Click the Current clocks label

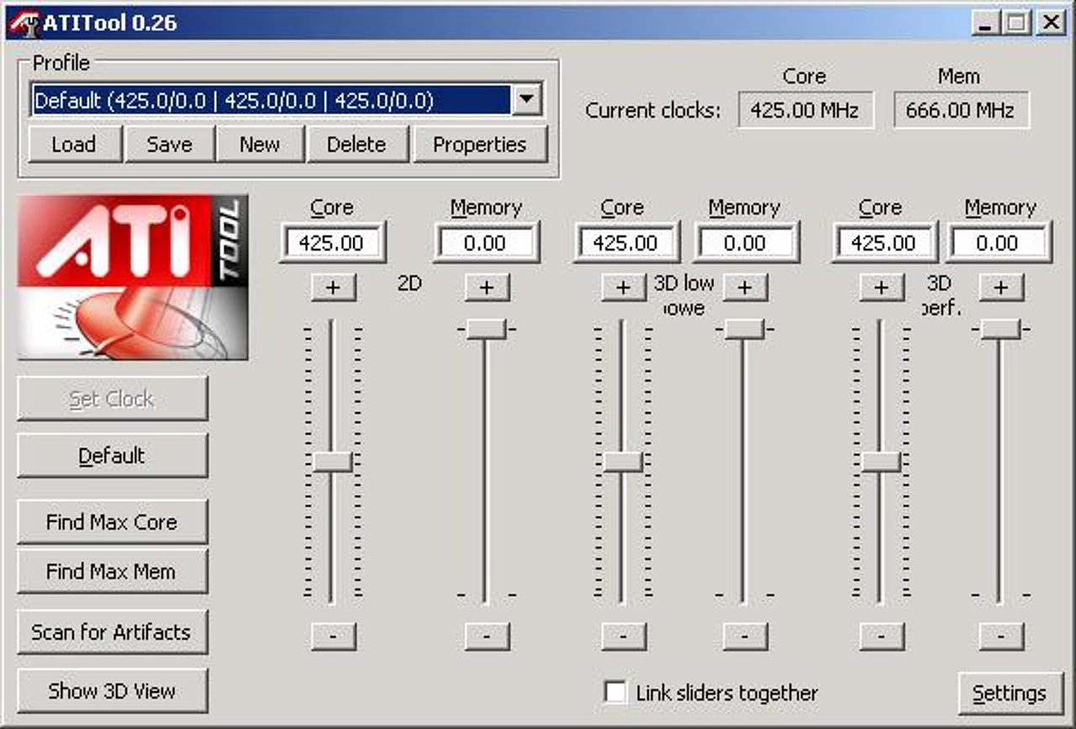[653, 111]
